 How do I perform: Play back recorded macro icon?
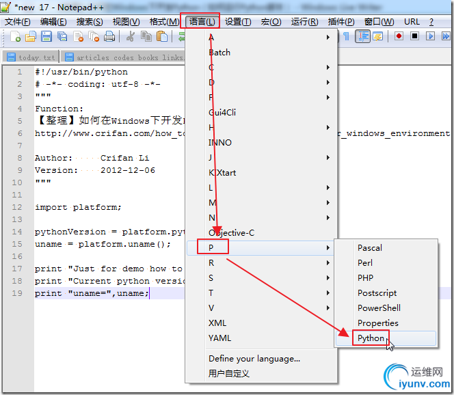pos(430,36)
